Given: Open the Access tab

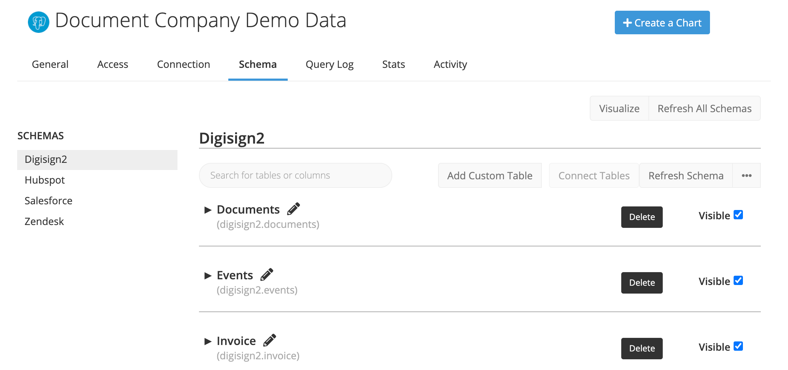Looking at the screenshot, I should pyautogui.click(x=113, y=64).
